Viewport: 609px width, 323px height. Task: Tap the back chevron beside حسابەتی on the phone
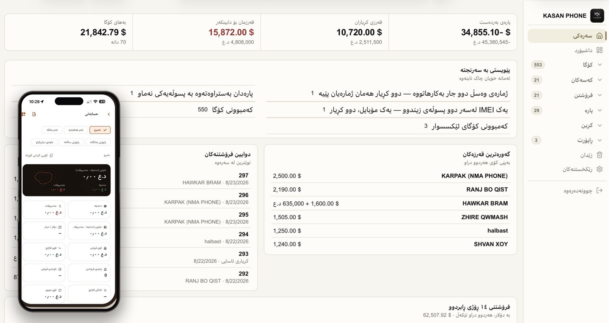click(108, 114)
